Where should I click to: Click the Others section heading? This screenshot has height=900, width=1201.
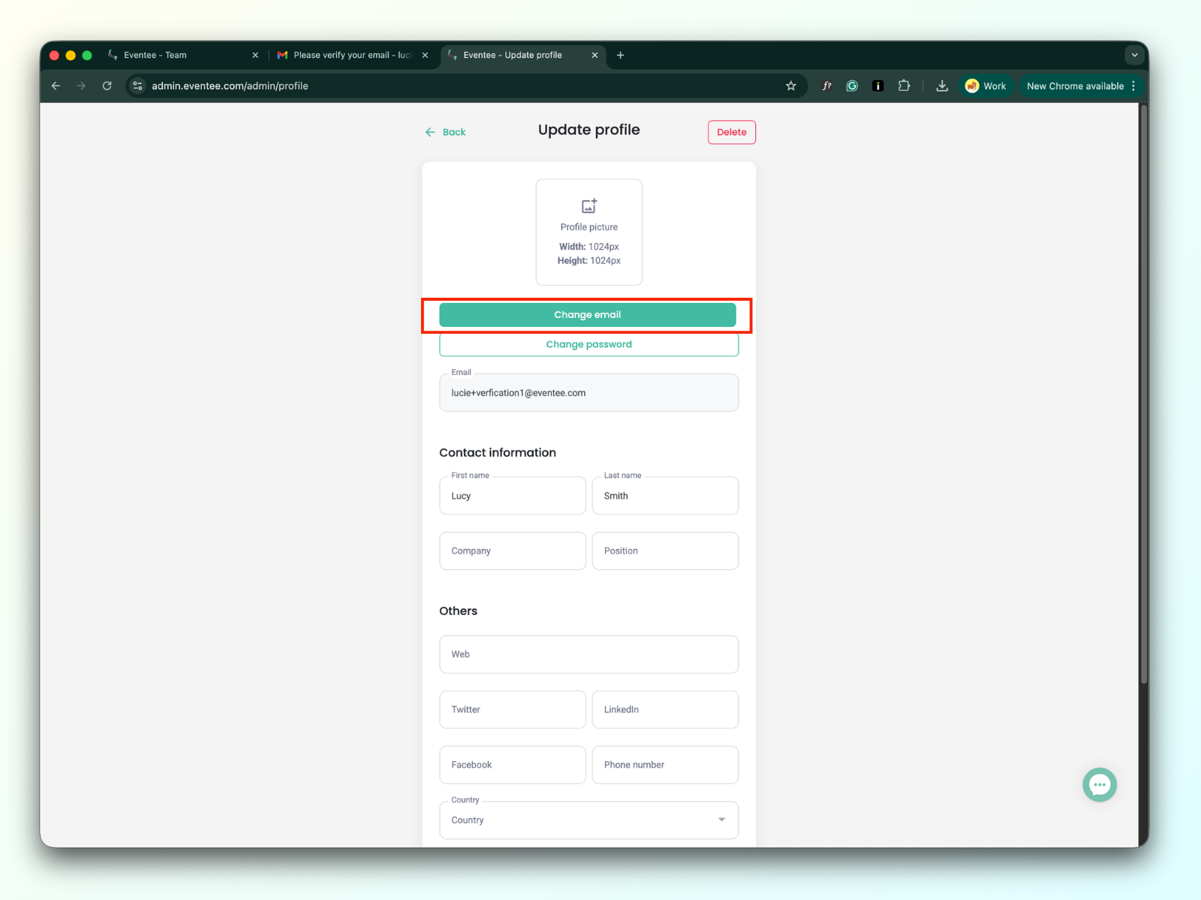[458, 611]
